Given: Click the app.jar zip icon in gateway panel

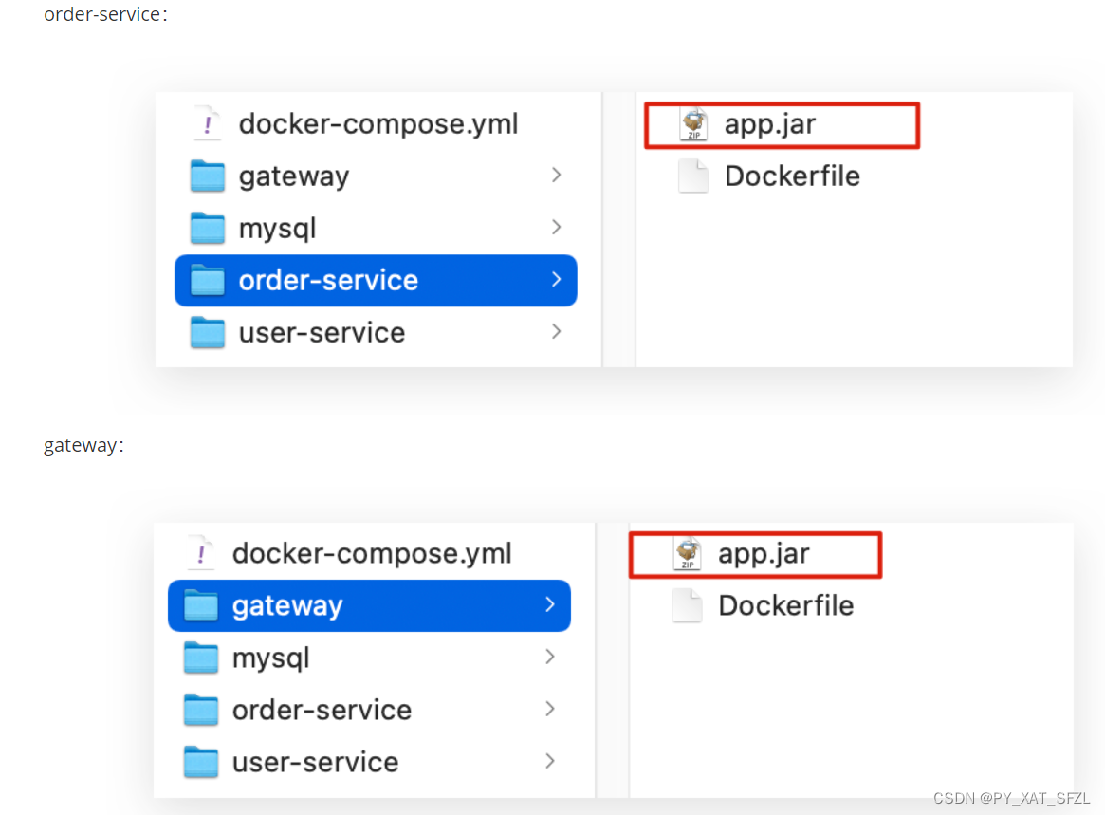Looking at the screenshot, I should [x=688, y=554].
